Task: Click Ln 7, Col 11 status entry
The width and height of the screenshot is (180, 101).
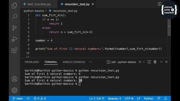Action: [x=97, y=98]
